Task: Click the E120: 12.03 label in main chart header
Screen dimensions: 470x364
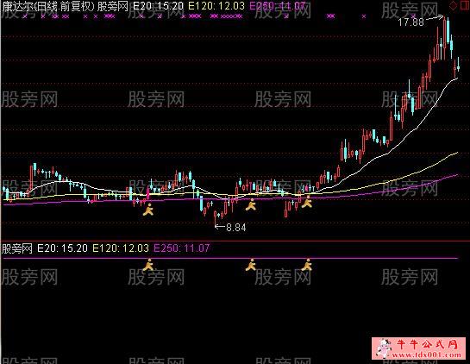Action: pyautogui.click(x=216, y=6)
